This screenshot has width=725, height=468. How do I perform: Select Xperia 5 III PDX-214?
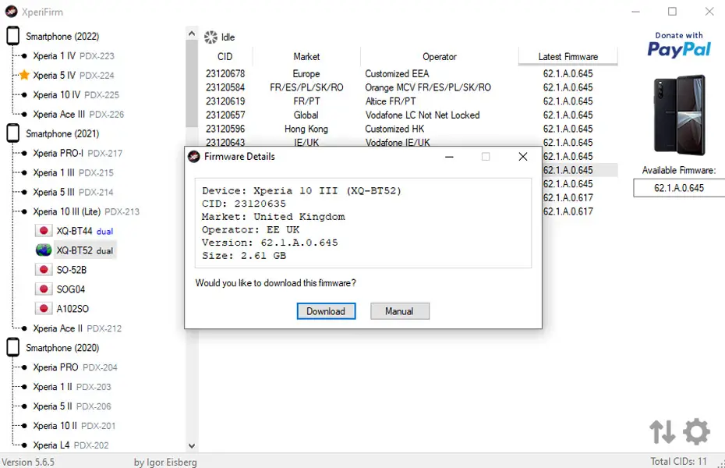(73, 192)
